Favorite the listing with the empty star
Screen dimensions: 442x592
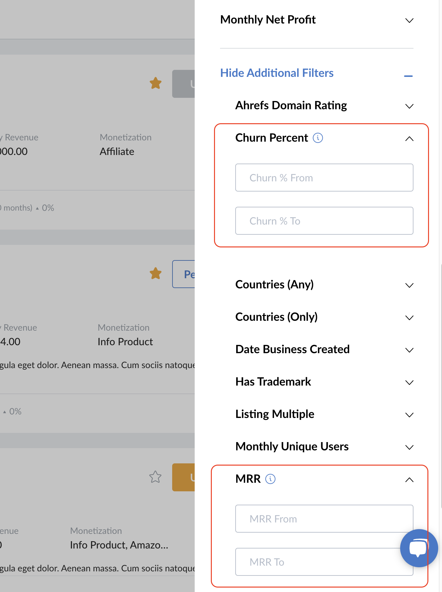155,477
